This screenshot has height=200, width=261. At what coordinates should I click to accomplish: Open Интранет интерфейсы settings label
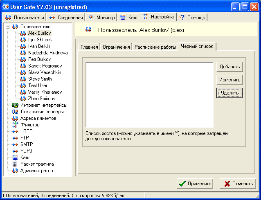(44, 105)
